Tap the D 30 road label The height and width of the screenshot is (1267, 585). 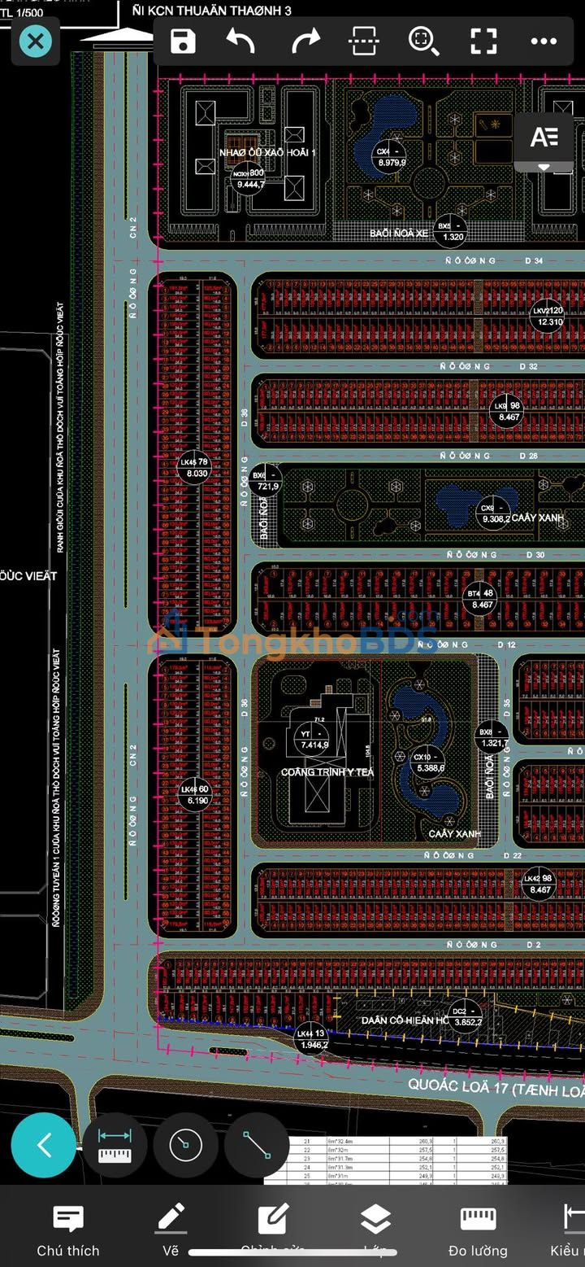[535, 555]
